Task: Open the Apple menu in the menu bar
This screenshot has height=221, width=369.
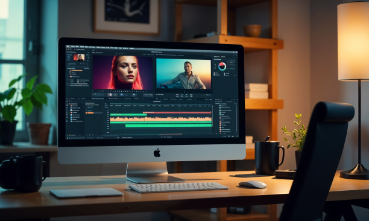Action: pos(68,46)
